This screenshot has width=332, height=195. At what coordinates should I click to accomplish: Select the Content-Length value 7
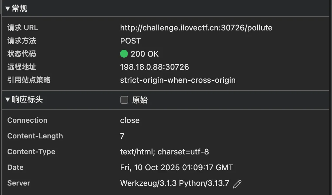coord(122,136)
